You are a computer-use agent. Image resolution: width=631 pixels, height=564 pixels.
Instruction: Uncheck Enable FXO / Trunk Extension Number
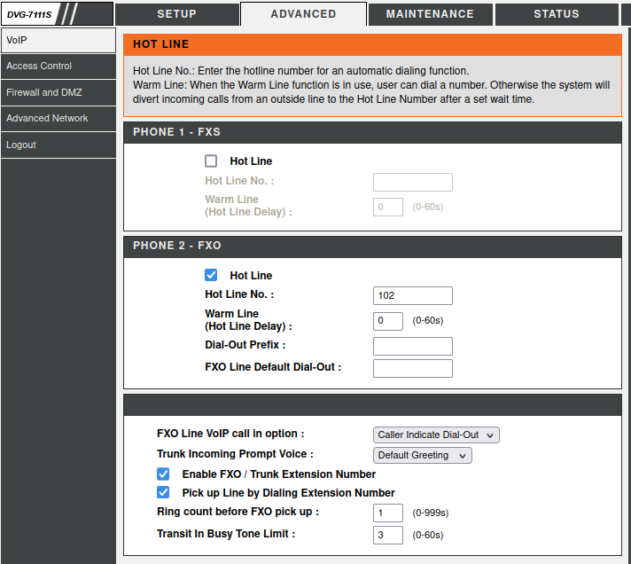pos(163,474)
